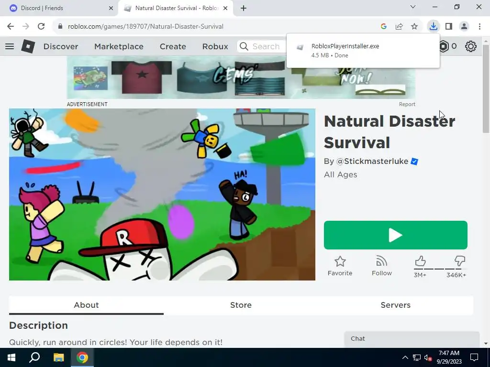Click the All Ages rating label
Viewport: 490px width, 367px height.
tap(341, 174)
